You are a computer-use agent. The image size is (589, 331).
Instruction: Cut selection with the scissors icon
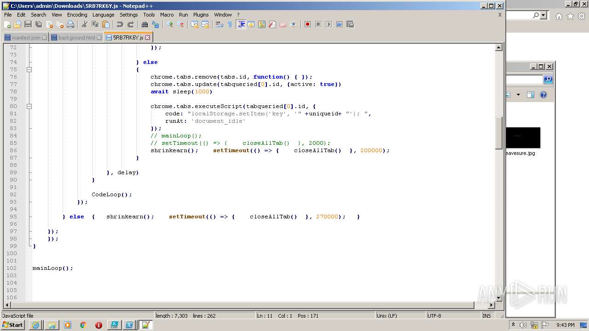point(85,24)
